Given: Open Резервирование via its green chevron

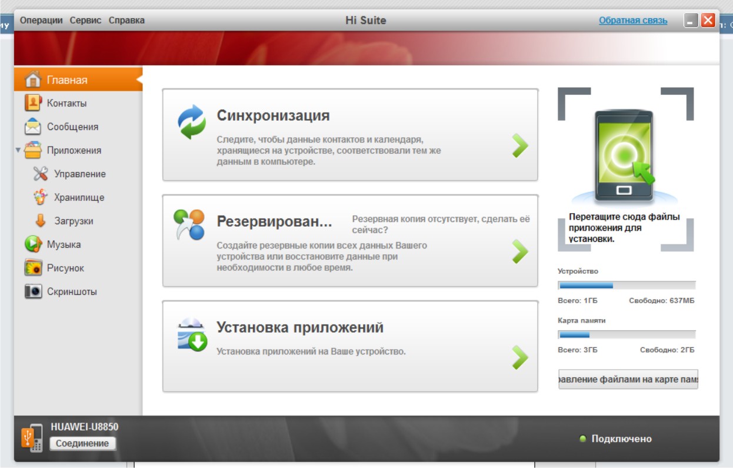Looking at the screenshot, I should click(519, 251).
